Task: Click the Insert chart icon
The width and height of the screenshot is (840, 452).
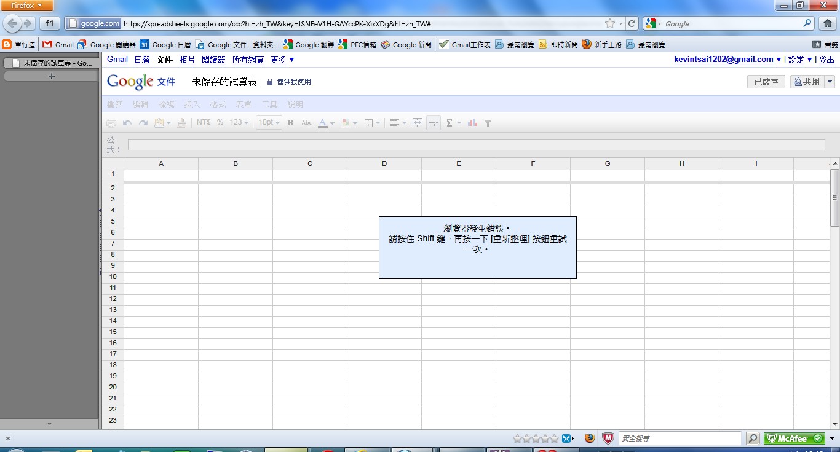Action: coord(472,123)
